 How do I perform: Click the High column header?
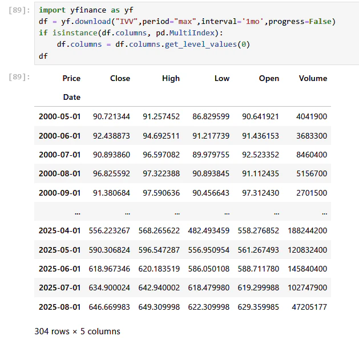click(x=171, y=78)
